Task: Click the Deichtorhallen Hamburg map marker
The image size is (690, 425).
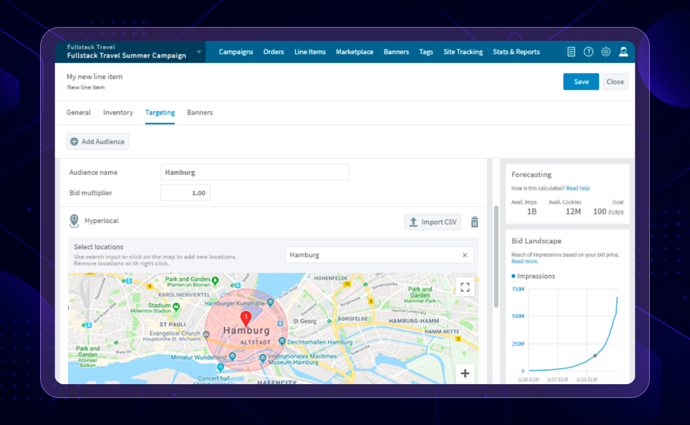Action: 282,342
